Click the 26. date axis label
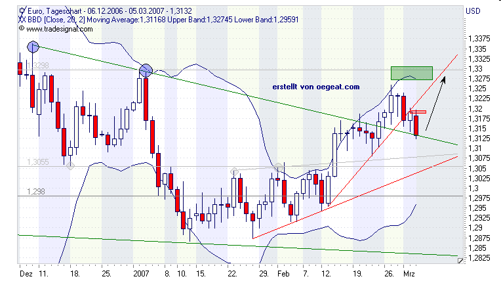The height and width of the screenshot is (285, 501). pos(389,274)
